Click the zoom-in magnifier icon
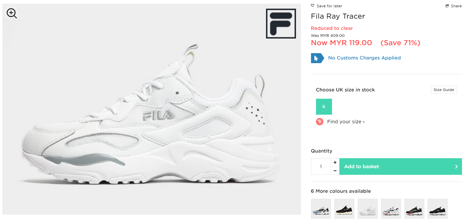The height and width of the screenshot is (223, 466). pyautogui.click(x=12, y=13)
